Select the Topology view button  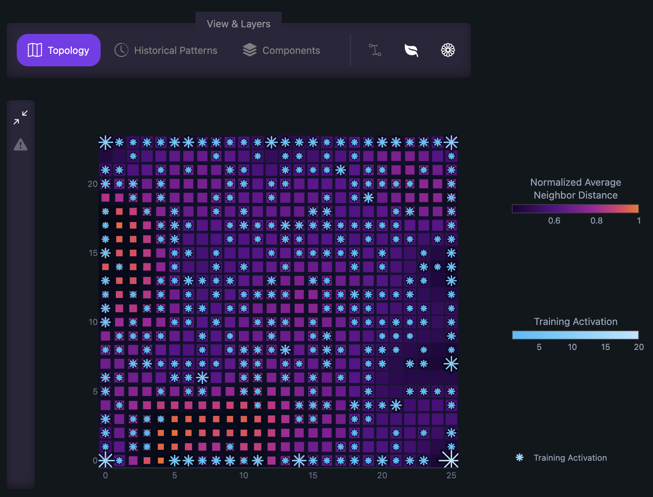pos(59,50)
